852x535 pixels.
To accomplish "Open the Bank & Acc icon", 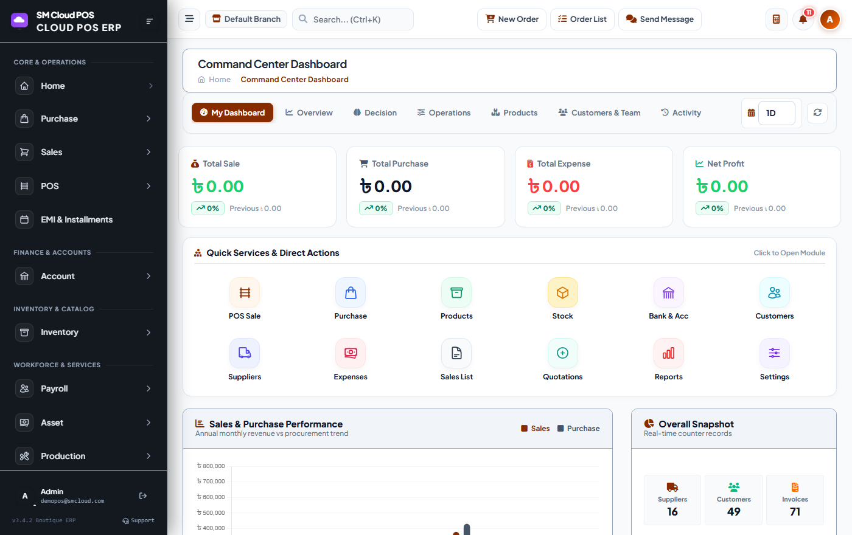I will tap(668, 292).
